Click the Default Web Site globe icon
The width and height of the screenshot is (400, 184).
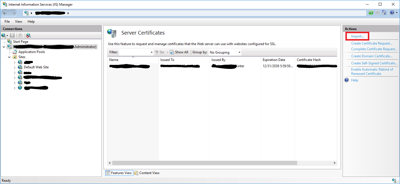coord(20,67)
